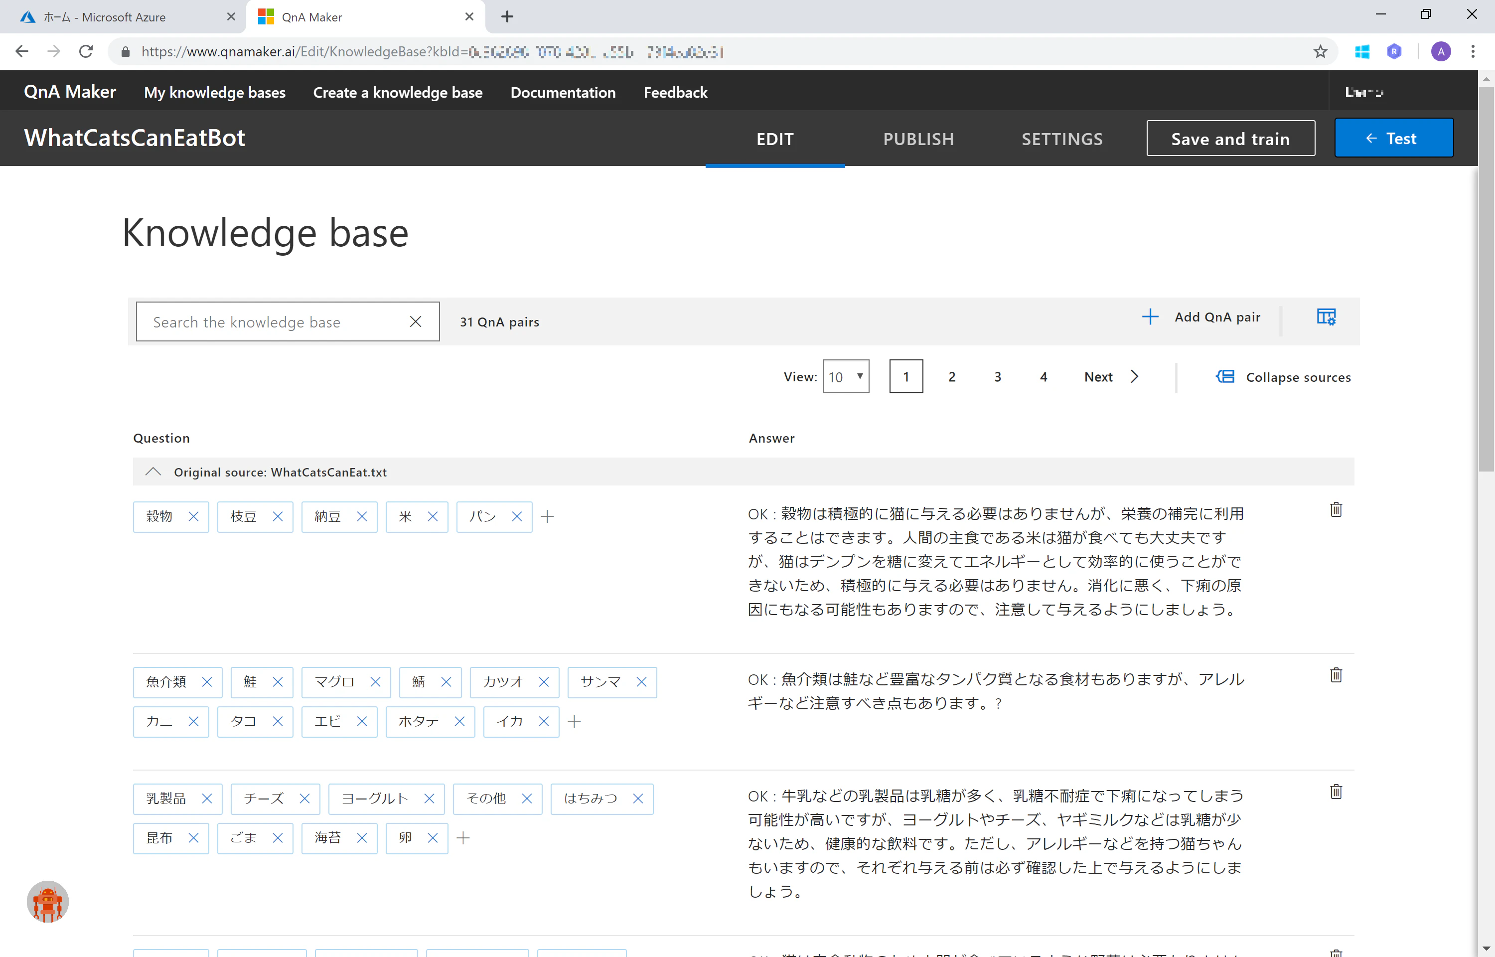Open My knowledge bases link

[215, 92]
